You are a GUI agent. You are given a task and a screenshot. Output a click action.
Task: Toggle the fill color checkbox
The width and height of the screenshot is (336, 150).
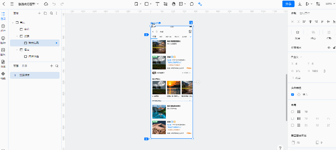coord(292,95)
